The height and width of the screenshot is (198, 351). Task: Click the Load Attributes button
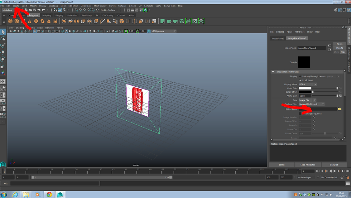coord(308,165)
